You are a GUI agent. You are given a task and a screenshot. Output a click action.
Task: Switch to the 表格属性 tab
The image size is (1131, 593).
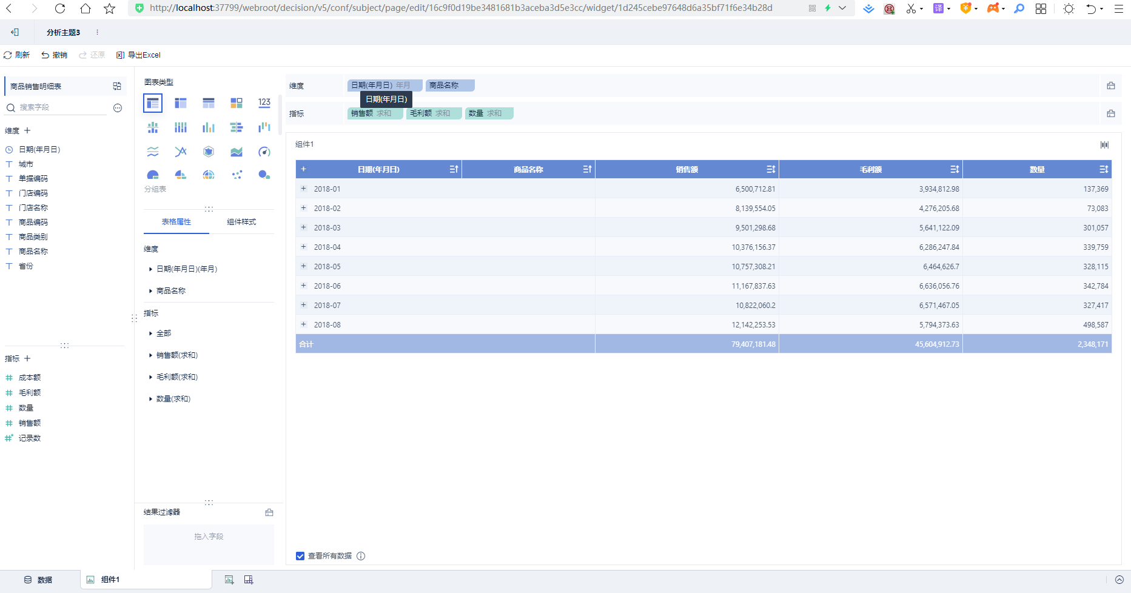(176, 222)
